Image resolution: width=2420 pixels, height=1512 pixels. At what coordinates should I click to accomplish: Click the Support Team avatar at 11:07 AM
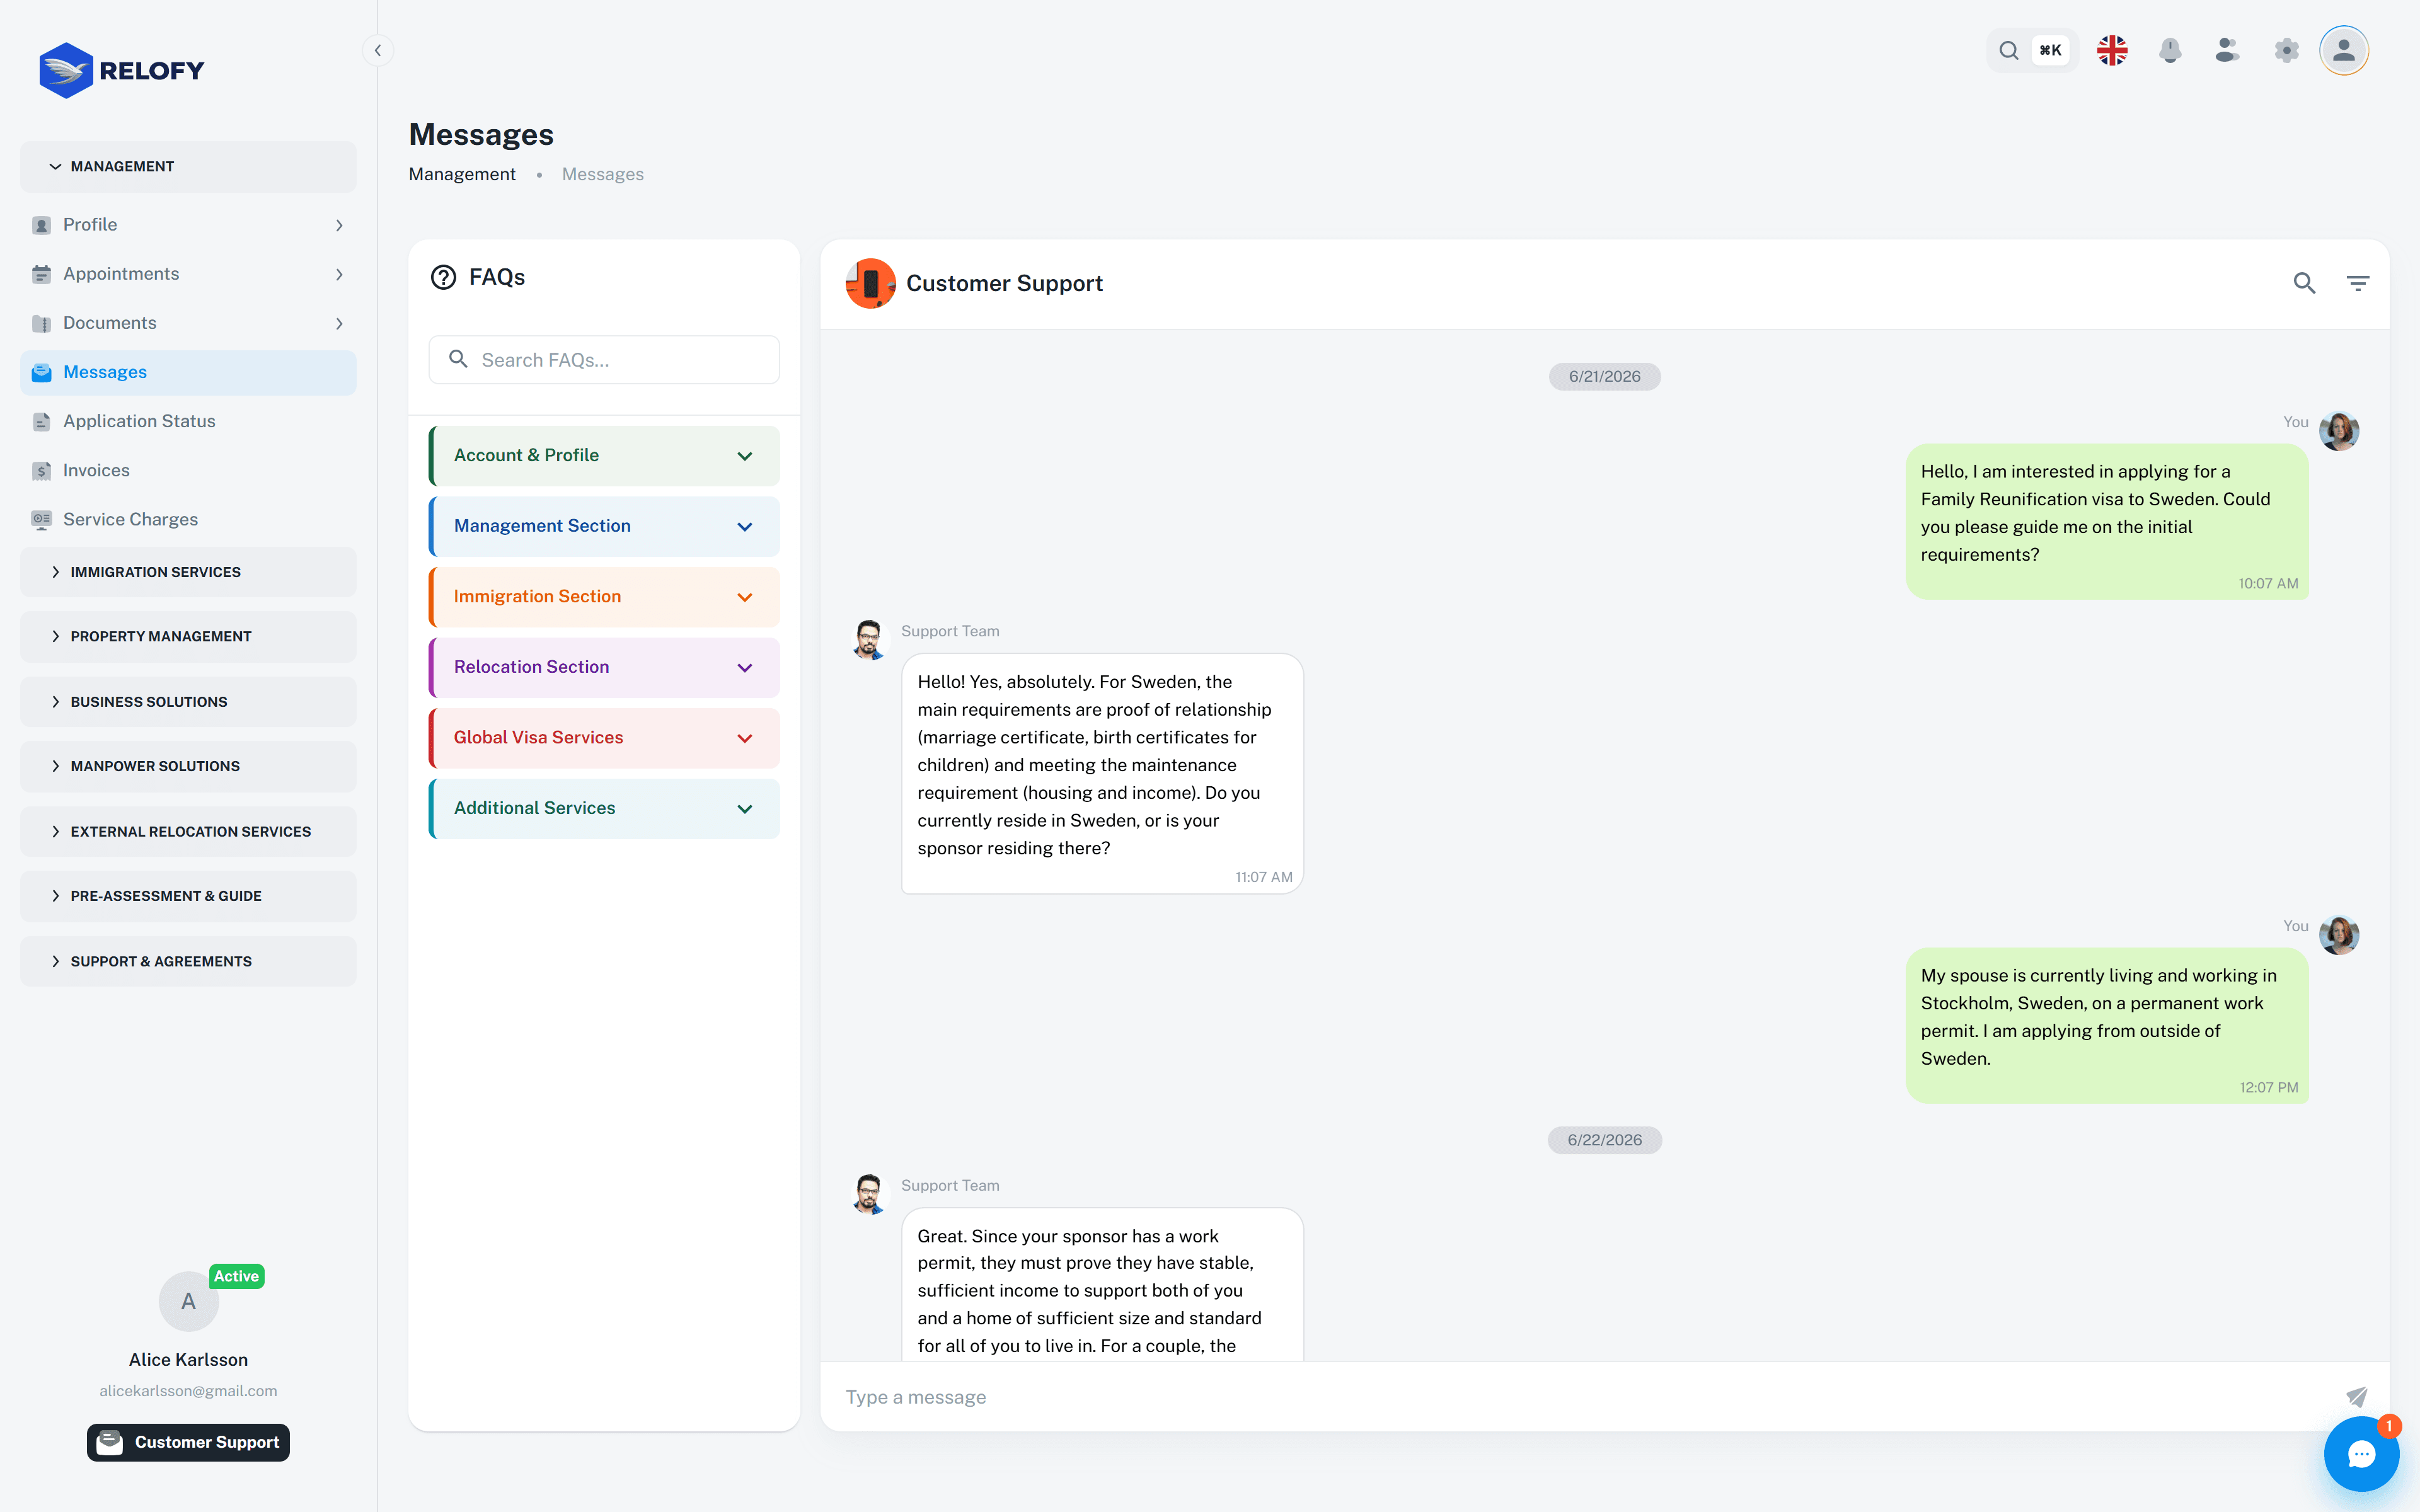click(x=869, y=640)
